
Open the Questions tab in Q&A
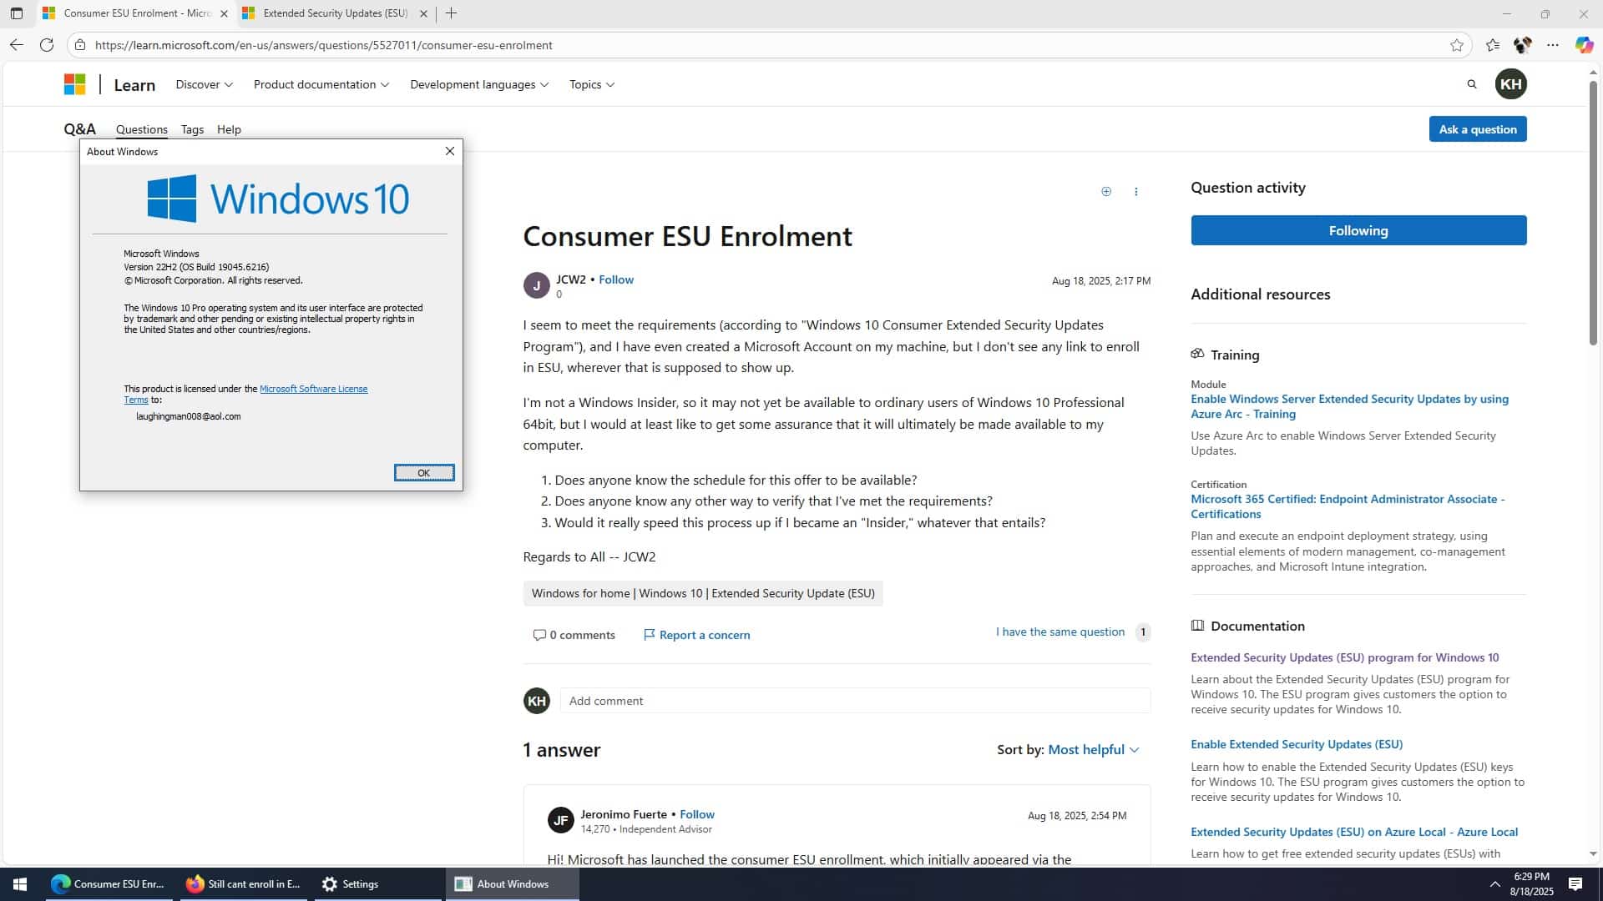pos(142,129)
